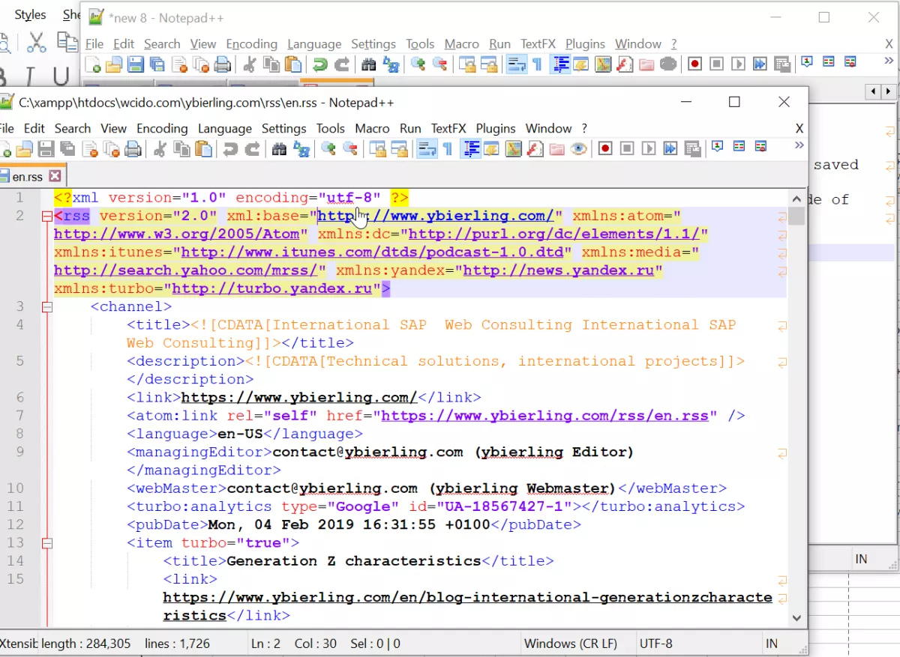Click Cut scissors icon in en.rss window toolbar
Image resolution: width=900 pixels, height=657 pixels.
pyautogui.click(x=160, y=149)
